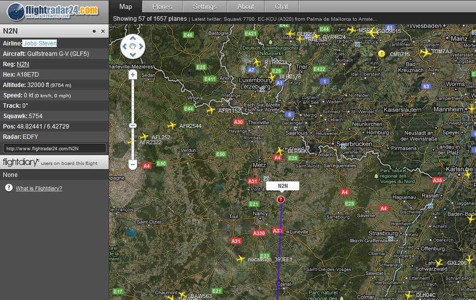Pan the map right with arrow control
The image size is (476, 300).
(x=141, y=47)
